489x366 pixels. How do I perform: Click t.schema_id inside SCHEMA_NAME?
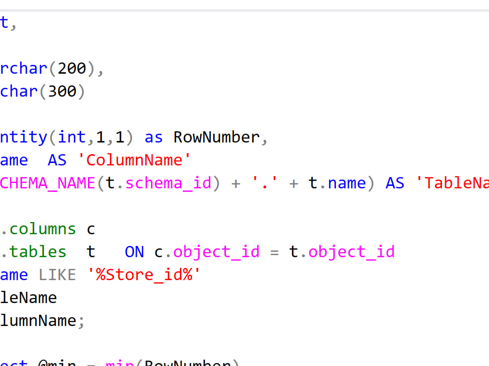point(159,183)
